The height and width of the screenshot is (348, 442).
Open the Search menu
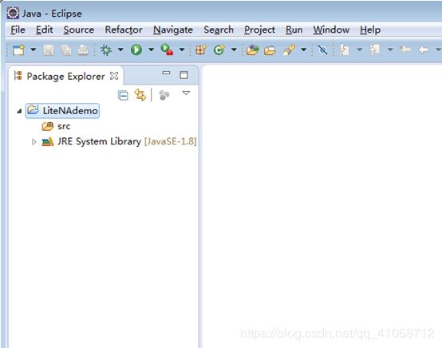tap(219, 30)
